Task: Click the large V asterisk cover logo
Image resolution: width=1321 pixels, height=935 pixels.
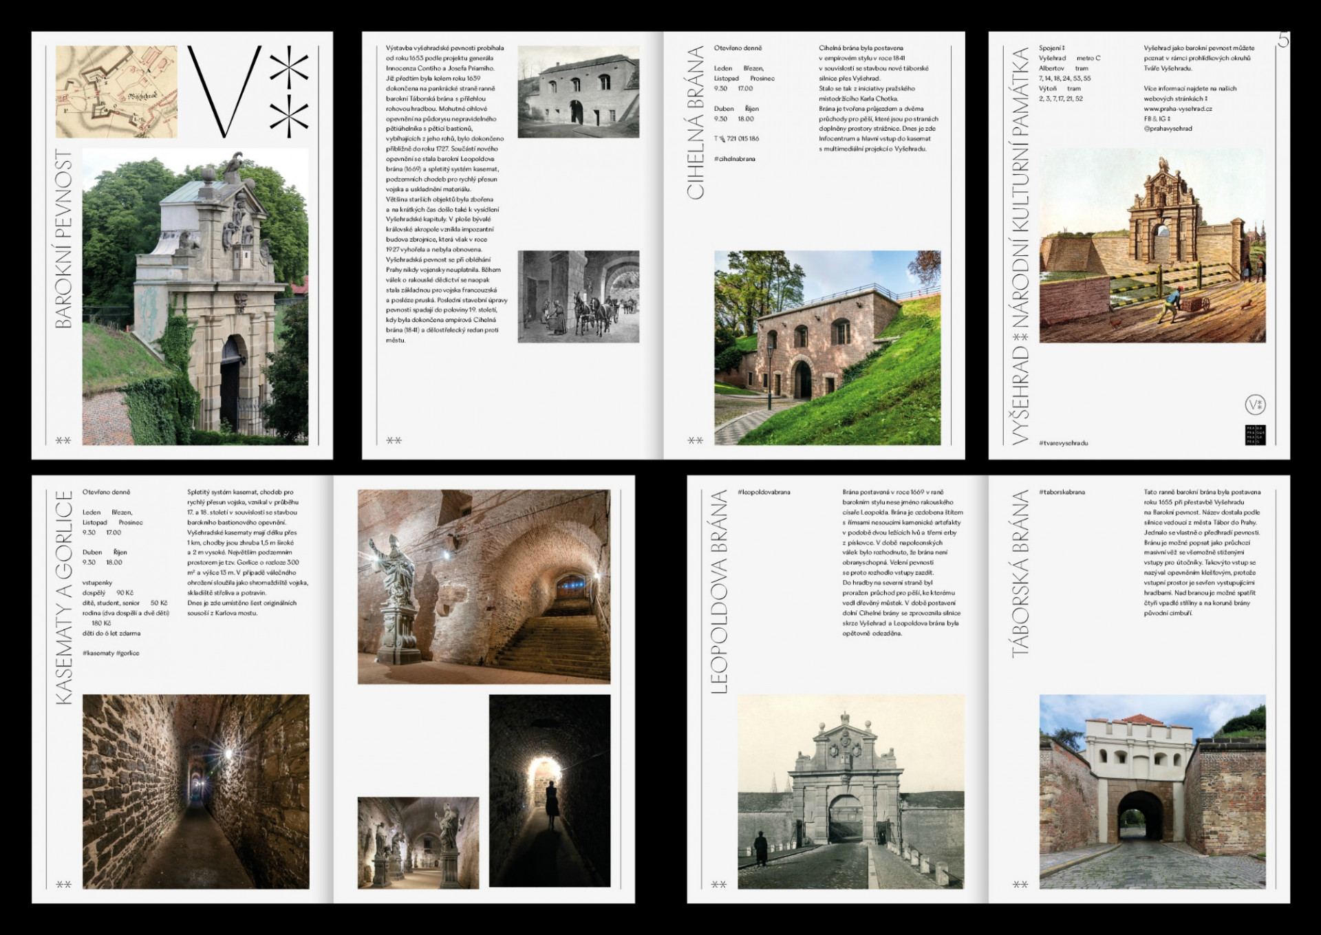Action: pos(249,92)
